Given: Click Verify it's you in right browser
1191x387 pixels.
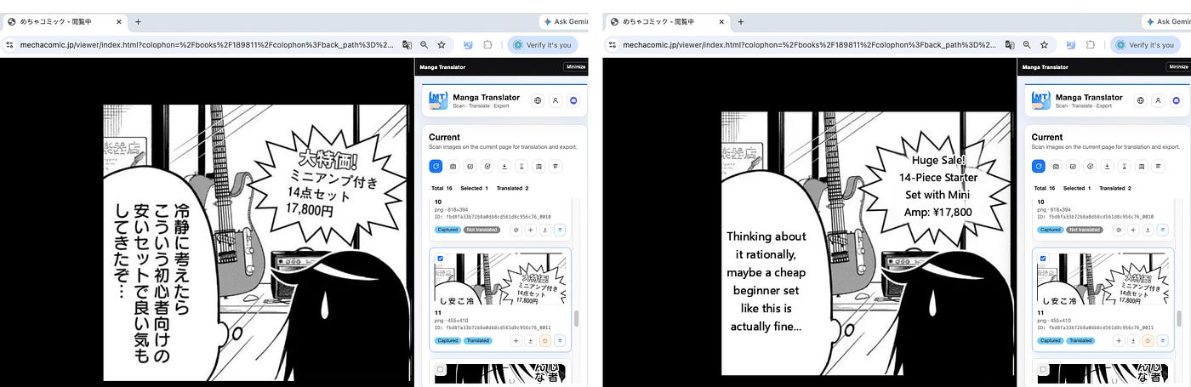Looking at the screenshot, I should [x=1146, y=45].
